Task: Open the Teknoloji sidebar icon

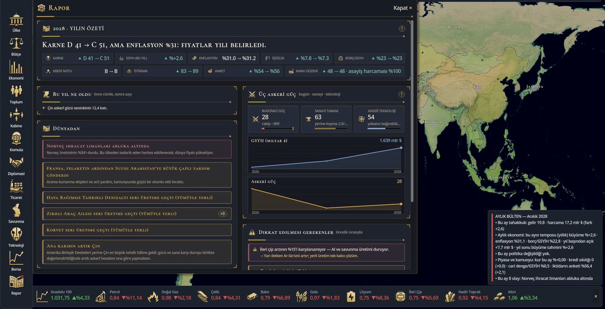Action: 16,238
